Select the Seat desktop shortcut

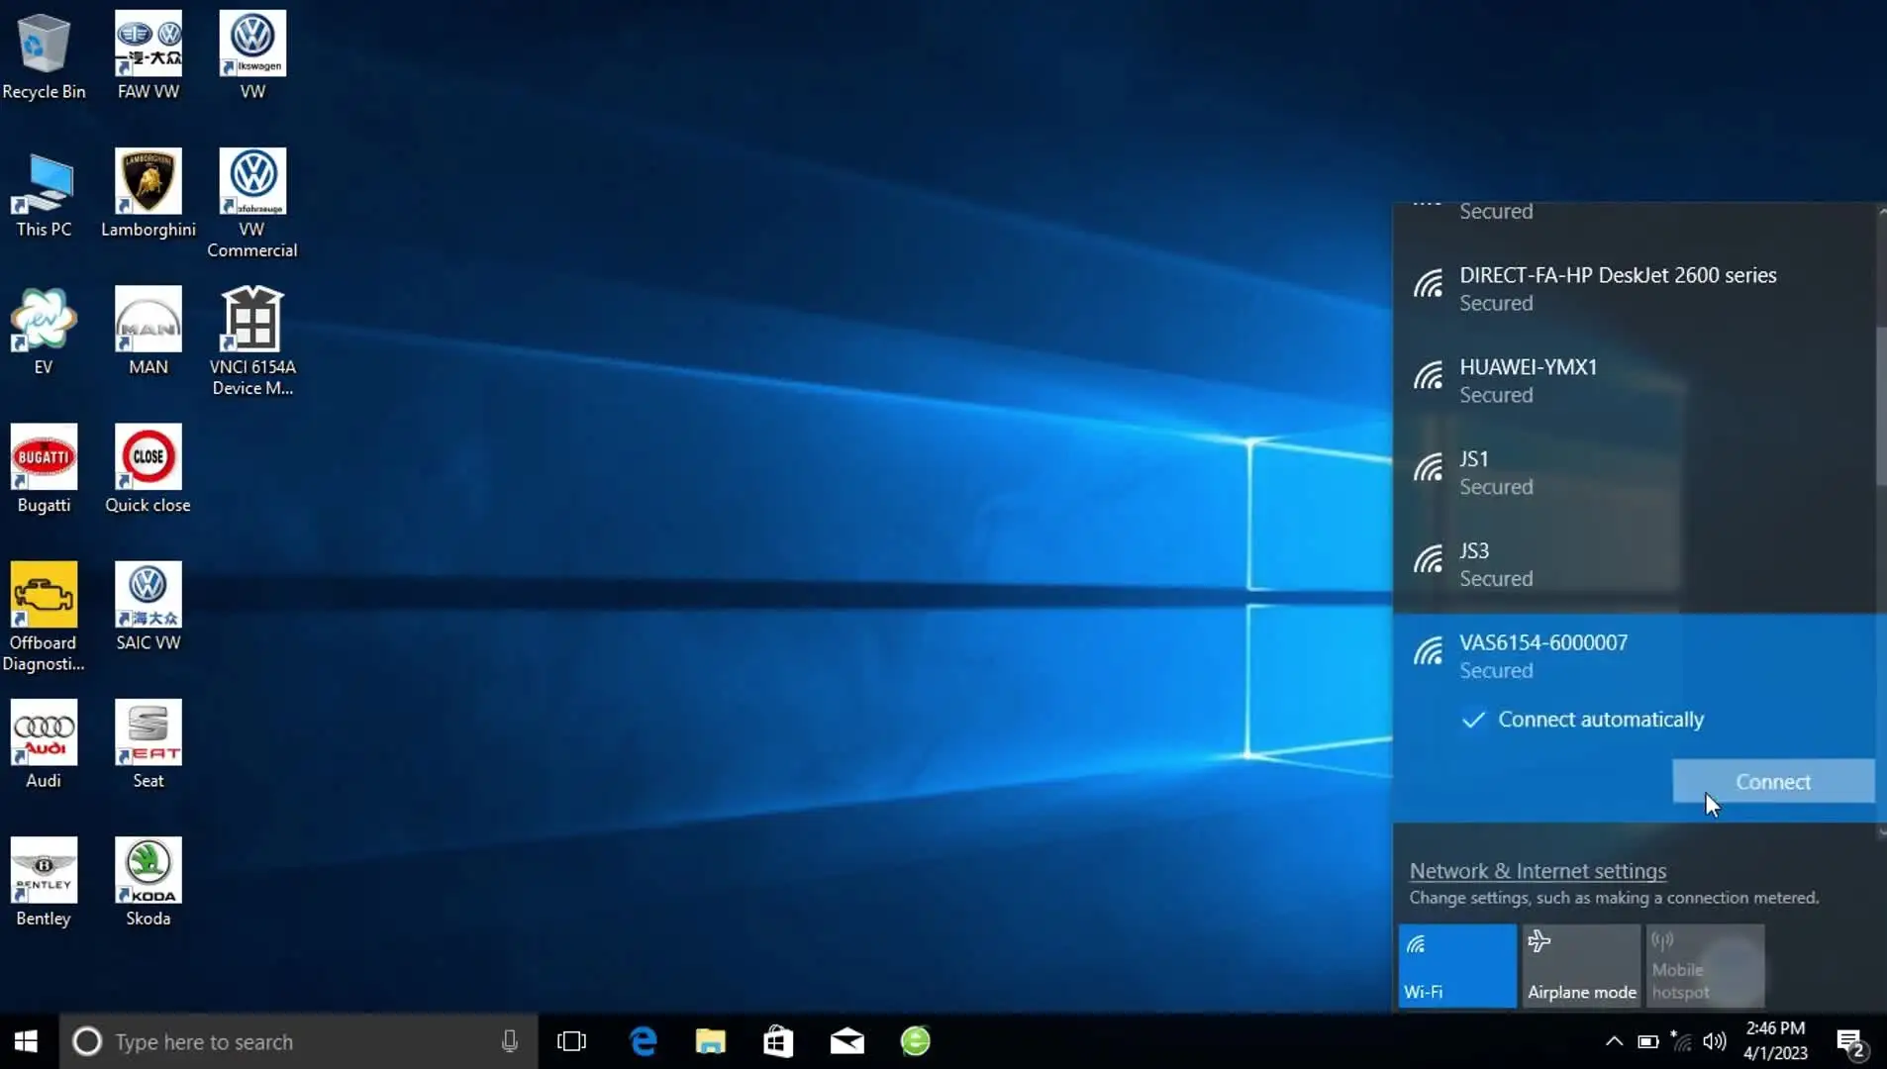pyautogui.click(x=149, y=744)
